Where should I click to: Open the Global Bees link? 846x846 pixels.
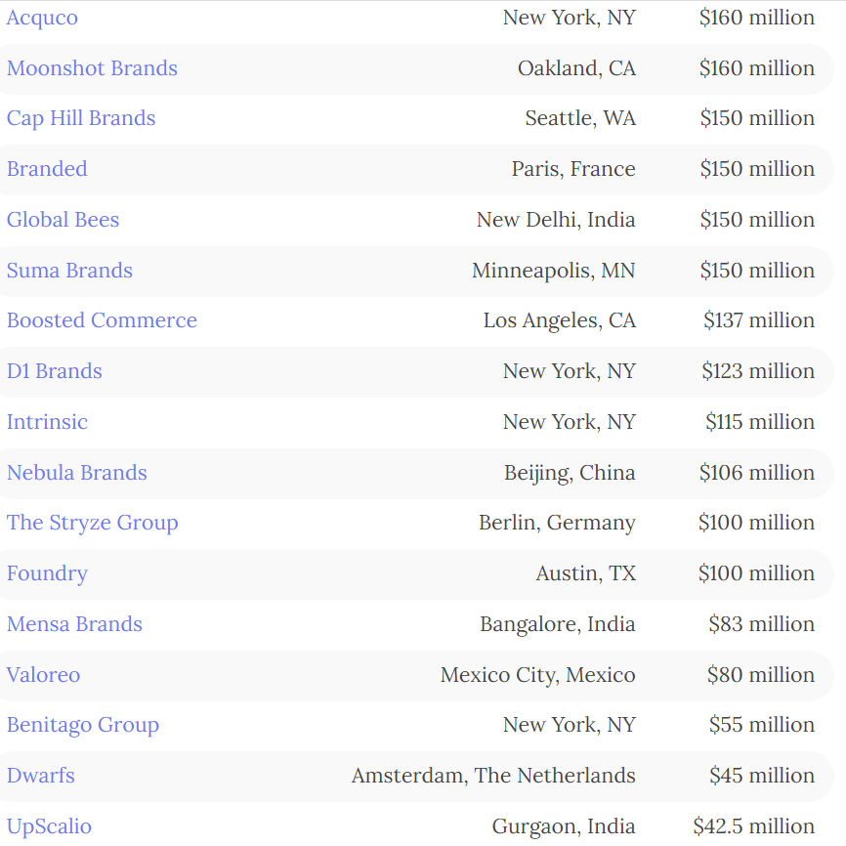pos(63,220)
